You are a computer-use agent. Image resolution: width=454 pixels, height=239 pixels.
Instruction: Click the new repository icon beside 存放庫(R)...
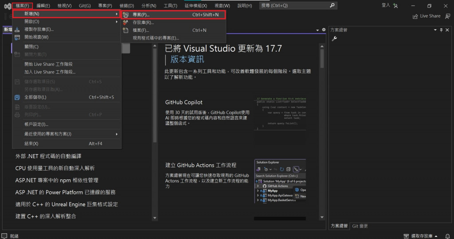coord(125,22)
